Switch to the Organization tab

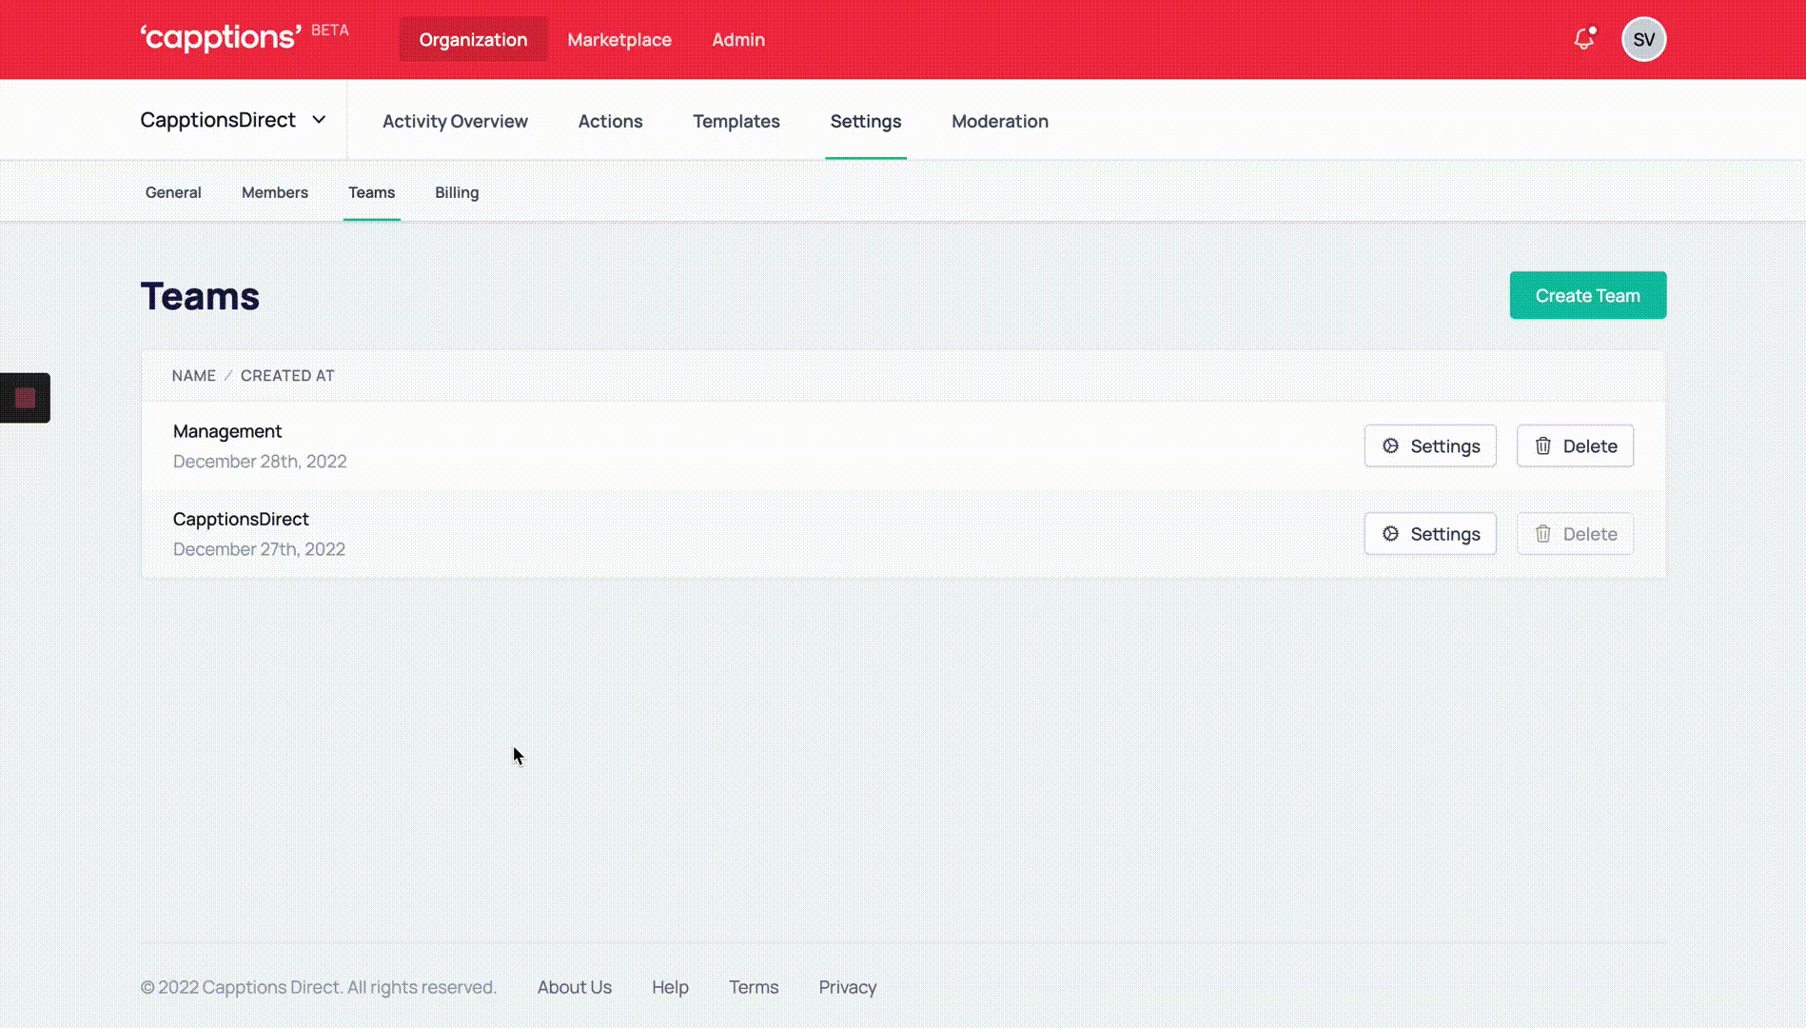click(473, 39)
